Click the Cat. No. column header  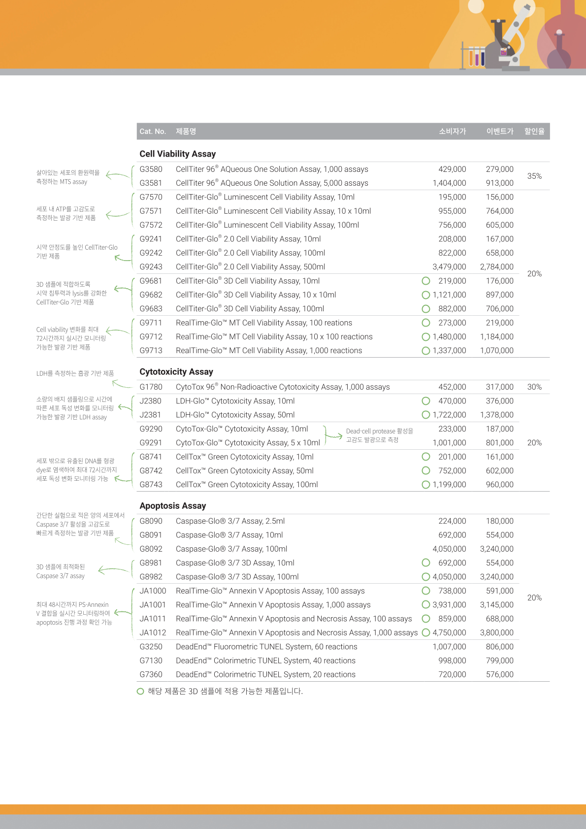[153, 132]
